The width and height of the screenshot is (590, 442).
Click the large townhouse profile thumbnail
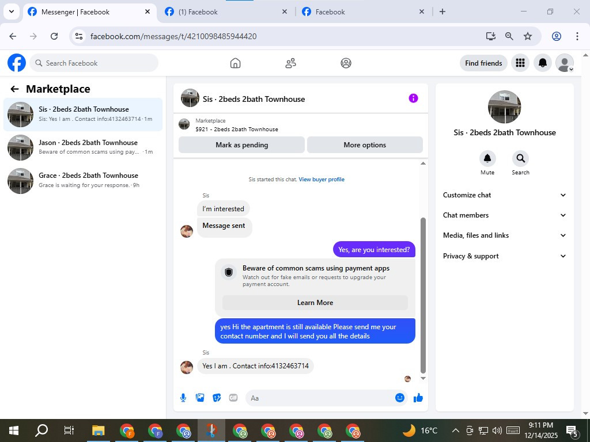pyautogui.click(x=504, y=106)
